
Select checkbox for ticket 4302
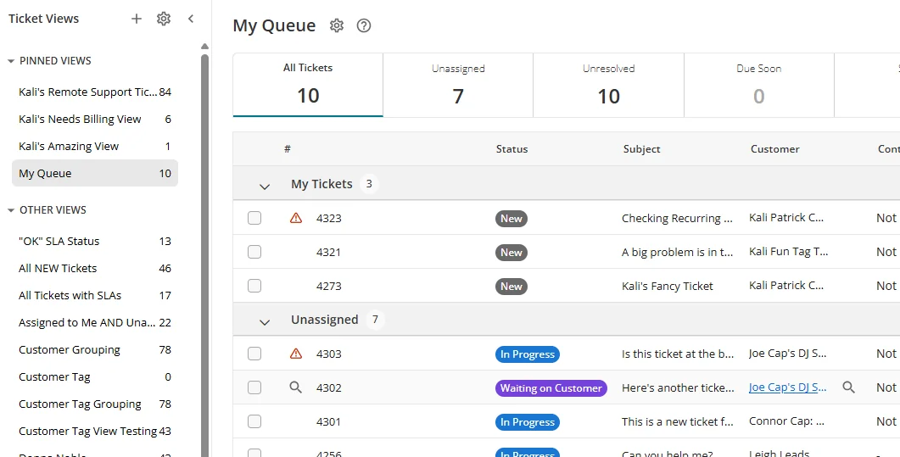click(254, 387)
